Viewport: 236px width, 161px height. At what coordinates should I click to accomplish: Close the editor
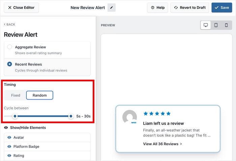coord(21,8)
